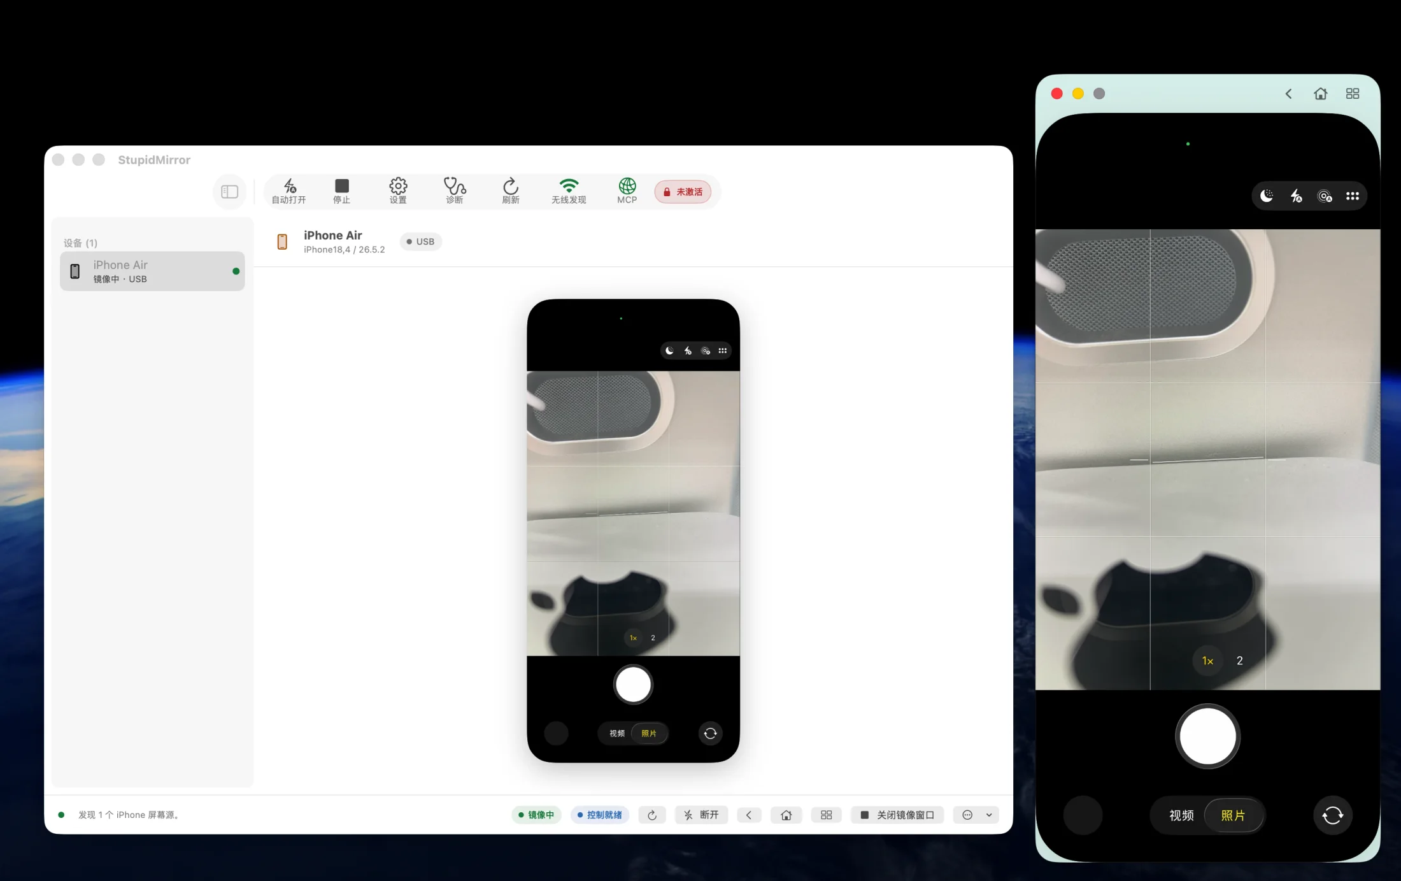Open 设置 settings gear
The image size is (1401, 881).
[x=398, y=191]
